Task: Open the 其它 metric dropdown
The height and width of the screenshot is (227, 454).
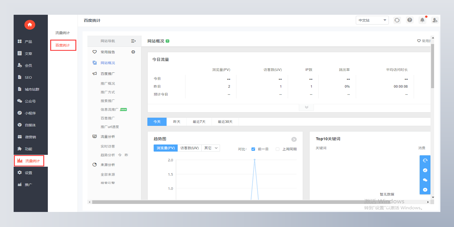Action: [211, 148]
